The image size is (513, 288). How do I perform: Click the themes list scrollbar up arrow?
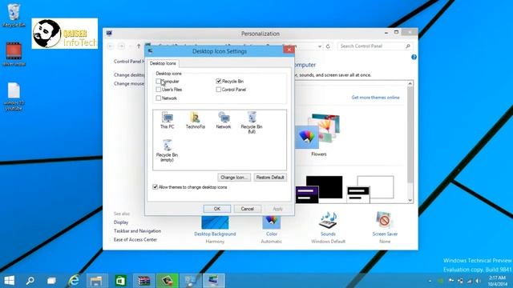410,83
